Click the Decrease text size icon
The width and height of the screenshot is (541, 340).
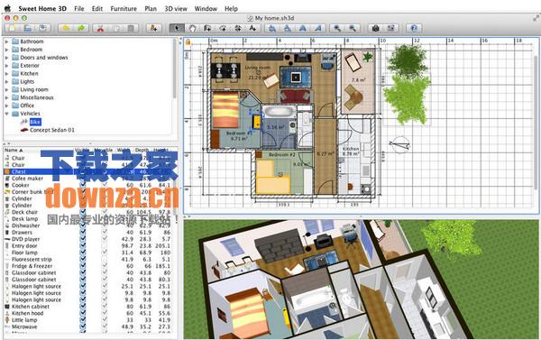[287, 28]
